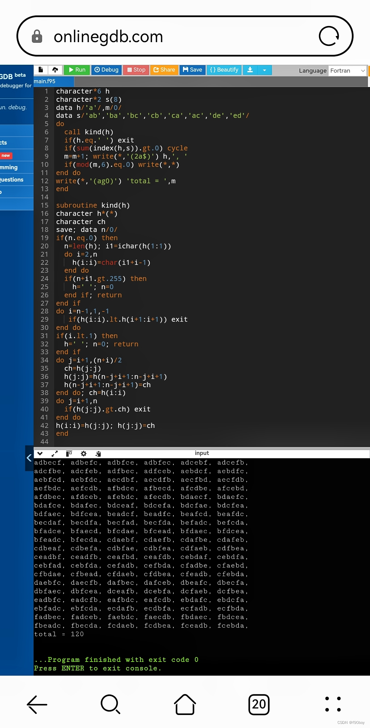Click 'character*6 h' on line 1
This screenshot has width=370, height=728.
tap(83, 91)
